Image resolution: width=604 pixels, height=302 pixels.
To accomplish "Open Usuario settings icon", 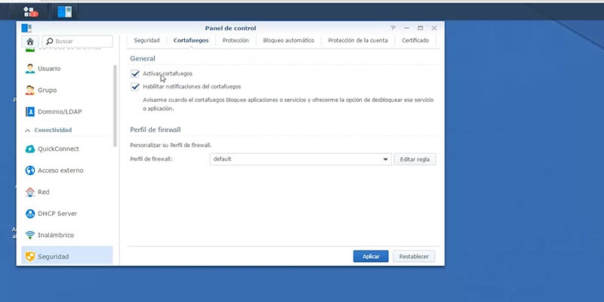I will [29, 69].
